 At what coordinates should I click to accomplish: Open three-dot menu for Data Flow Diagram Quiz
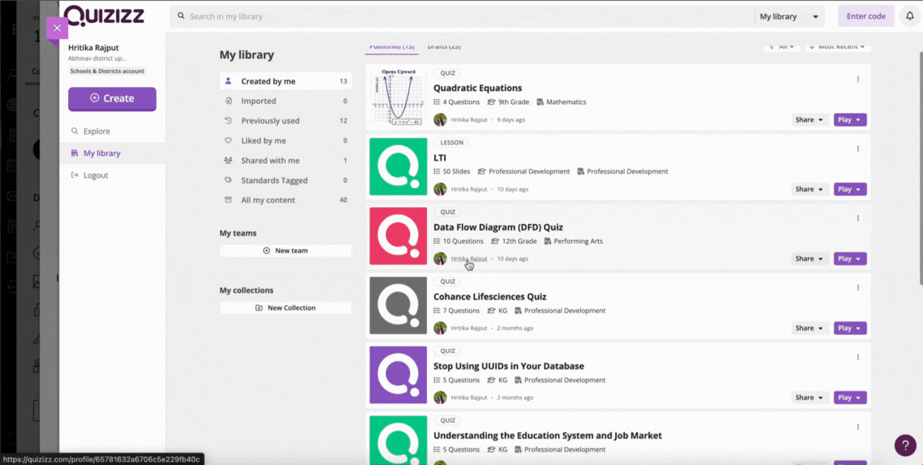[858, 218]
